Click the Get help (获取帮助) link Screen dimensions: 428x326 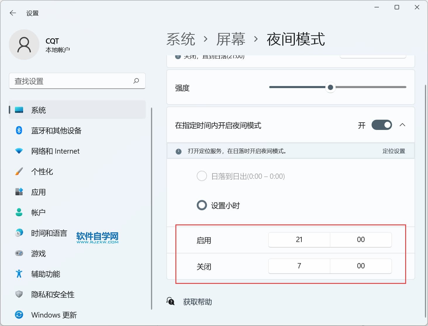(x=197, y=302)
